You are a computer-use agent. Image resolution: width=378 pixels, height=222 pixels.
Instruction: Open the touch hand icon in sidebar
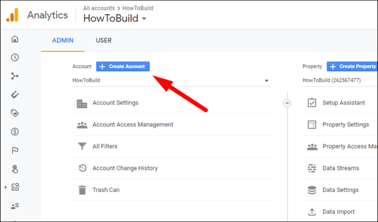coord(15,169)
